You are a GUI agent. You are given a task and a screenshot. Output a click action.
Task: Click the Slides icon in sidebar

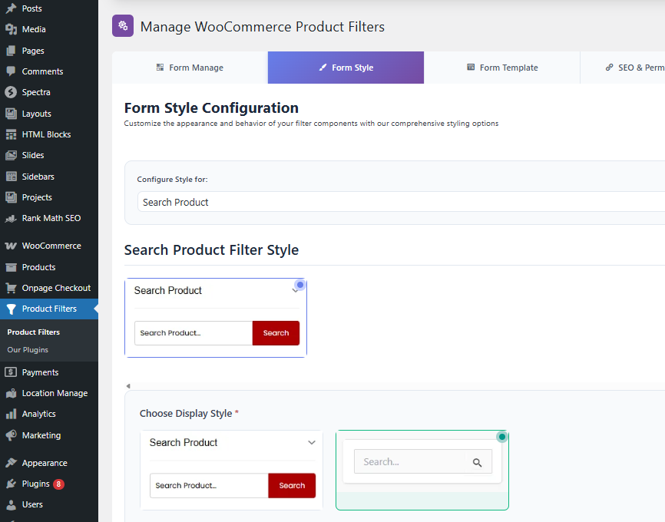[11, 155]
